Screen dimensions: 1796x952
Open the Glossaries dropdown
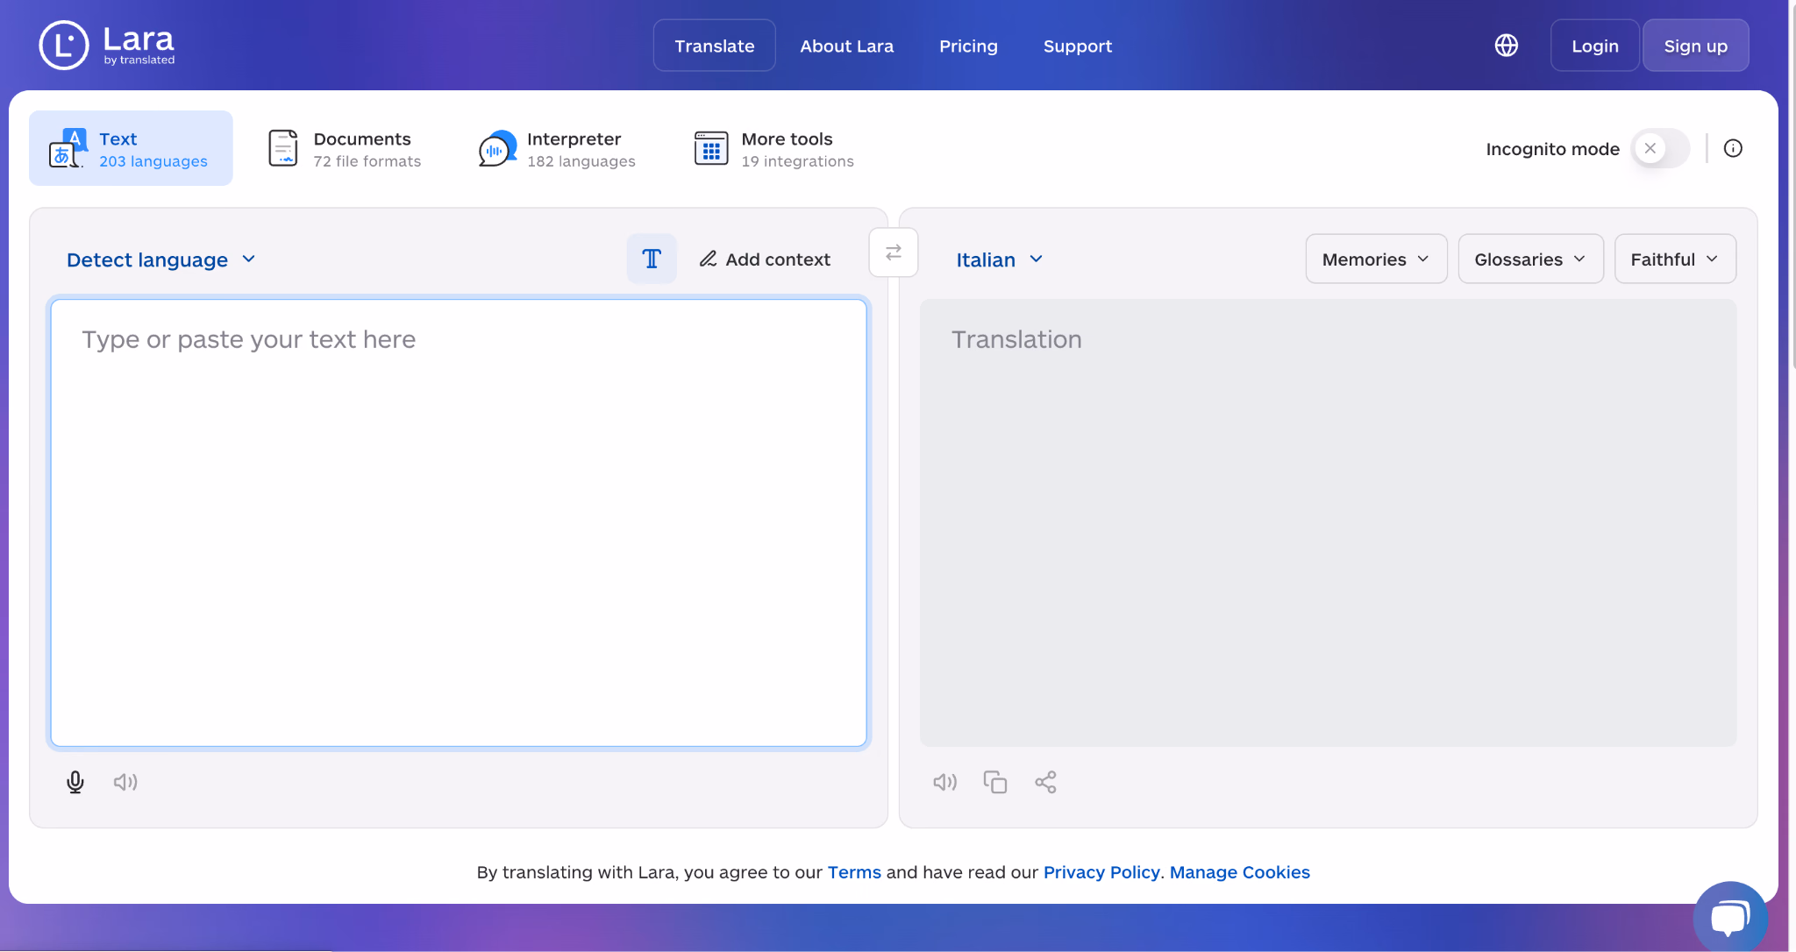click(x=1530, y=259)
